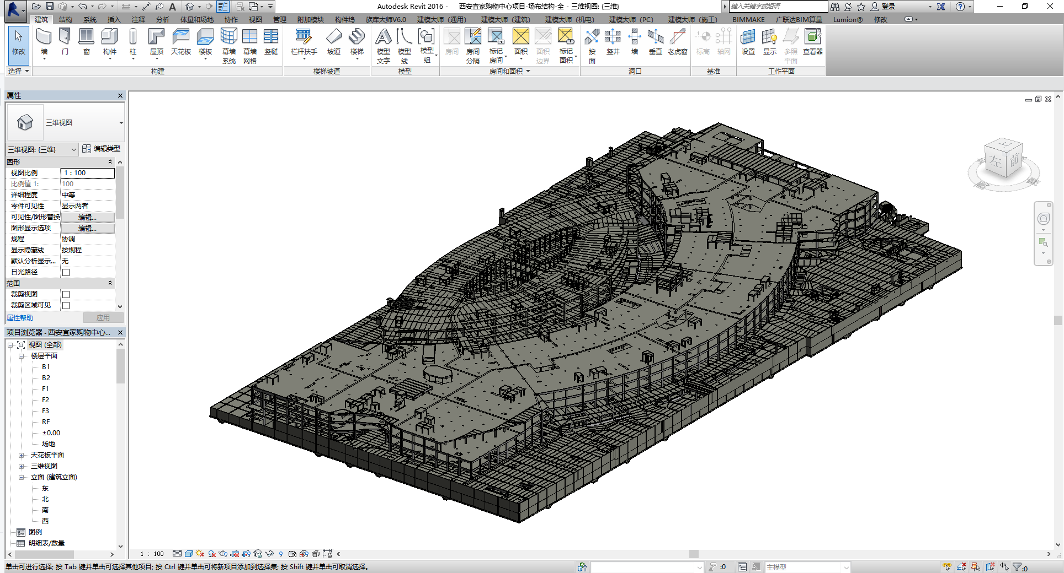Select the Mullion (竖梃) tool

271,42
